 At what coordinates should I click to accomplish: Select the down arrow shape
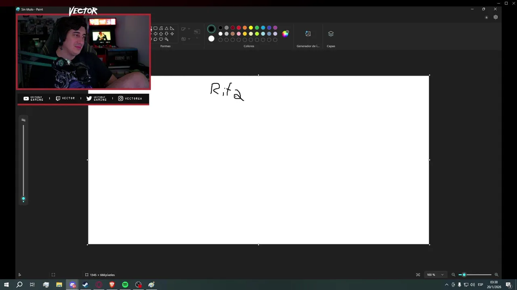(166, 34)
